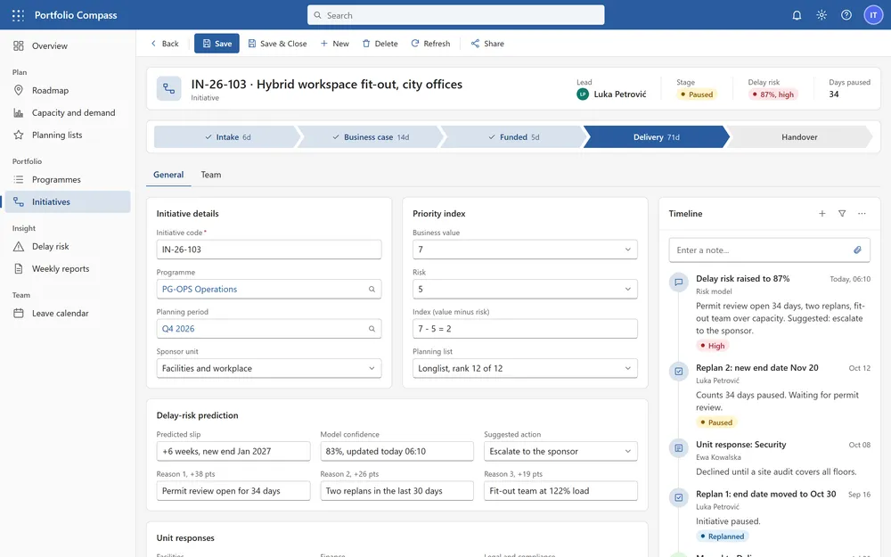The height and width of the screenshot is (557, 891).
Task: Go Back to the previous page
Action: pyautogui.click(x=164, y=44)
